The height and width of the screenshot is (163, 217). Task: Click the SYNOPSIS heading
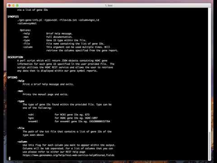coord(13,17)
